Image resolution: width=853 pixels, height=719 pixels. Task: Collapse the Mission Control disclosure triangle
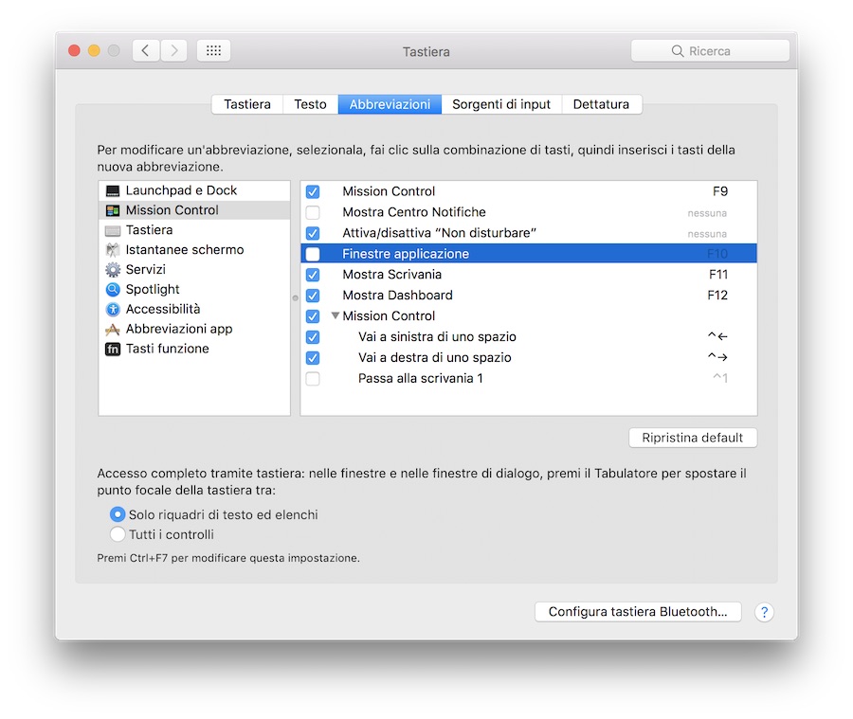336,315
